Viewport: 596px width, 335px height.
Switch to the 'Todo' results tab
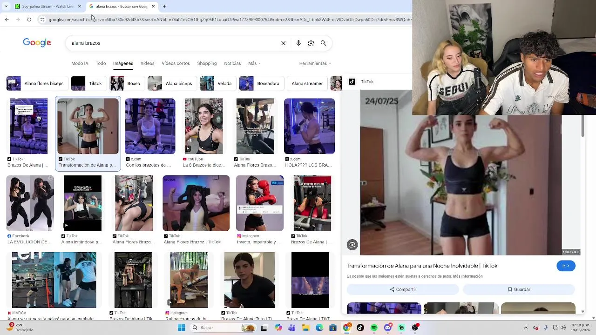(x=101, y=63)
